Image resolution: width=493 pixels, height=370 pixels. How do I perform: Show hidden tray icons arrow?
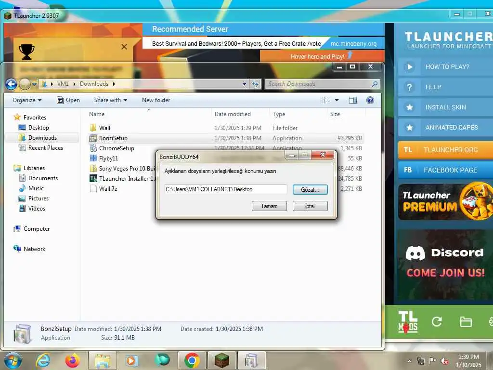tap(409, 361)
